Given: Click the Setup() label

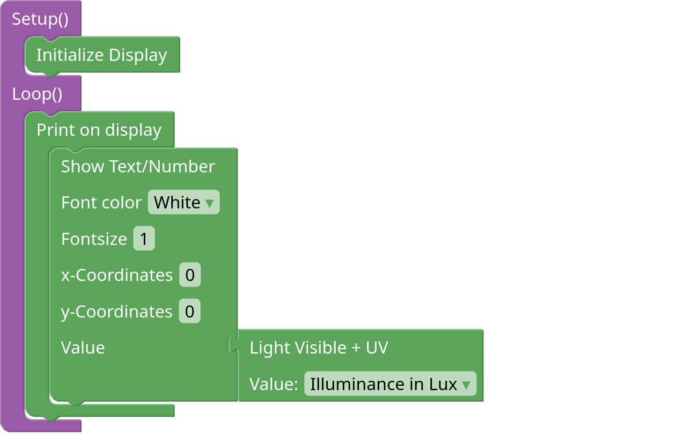Looking at the screenshot, I should [40, 19].
